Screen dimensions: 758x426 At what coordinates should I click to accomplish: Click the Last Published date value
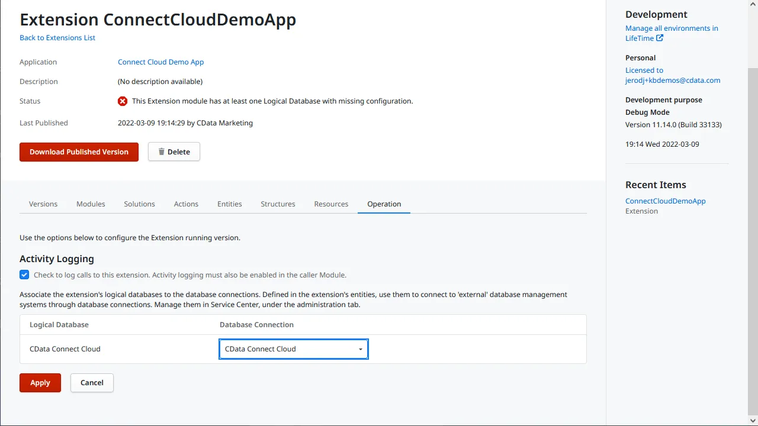pyautogui.click(x=185, y=123)
